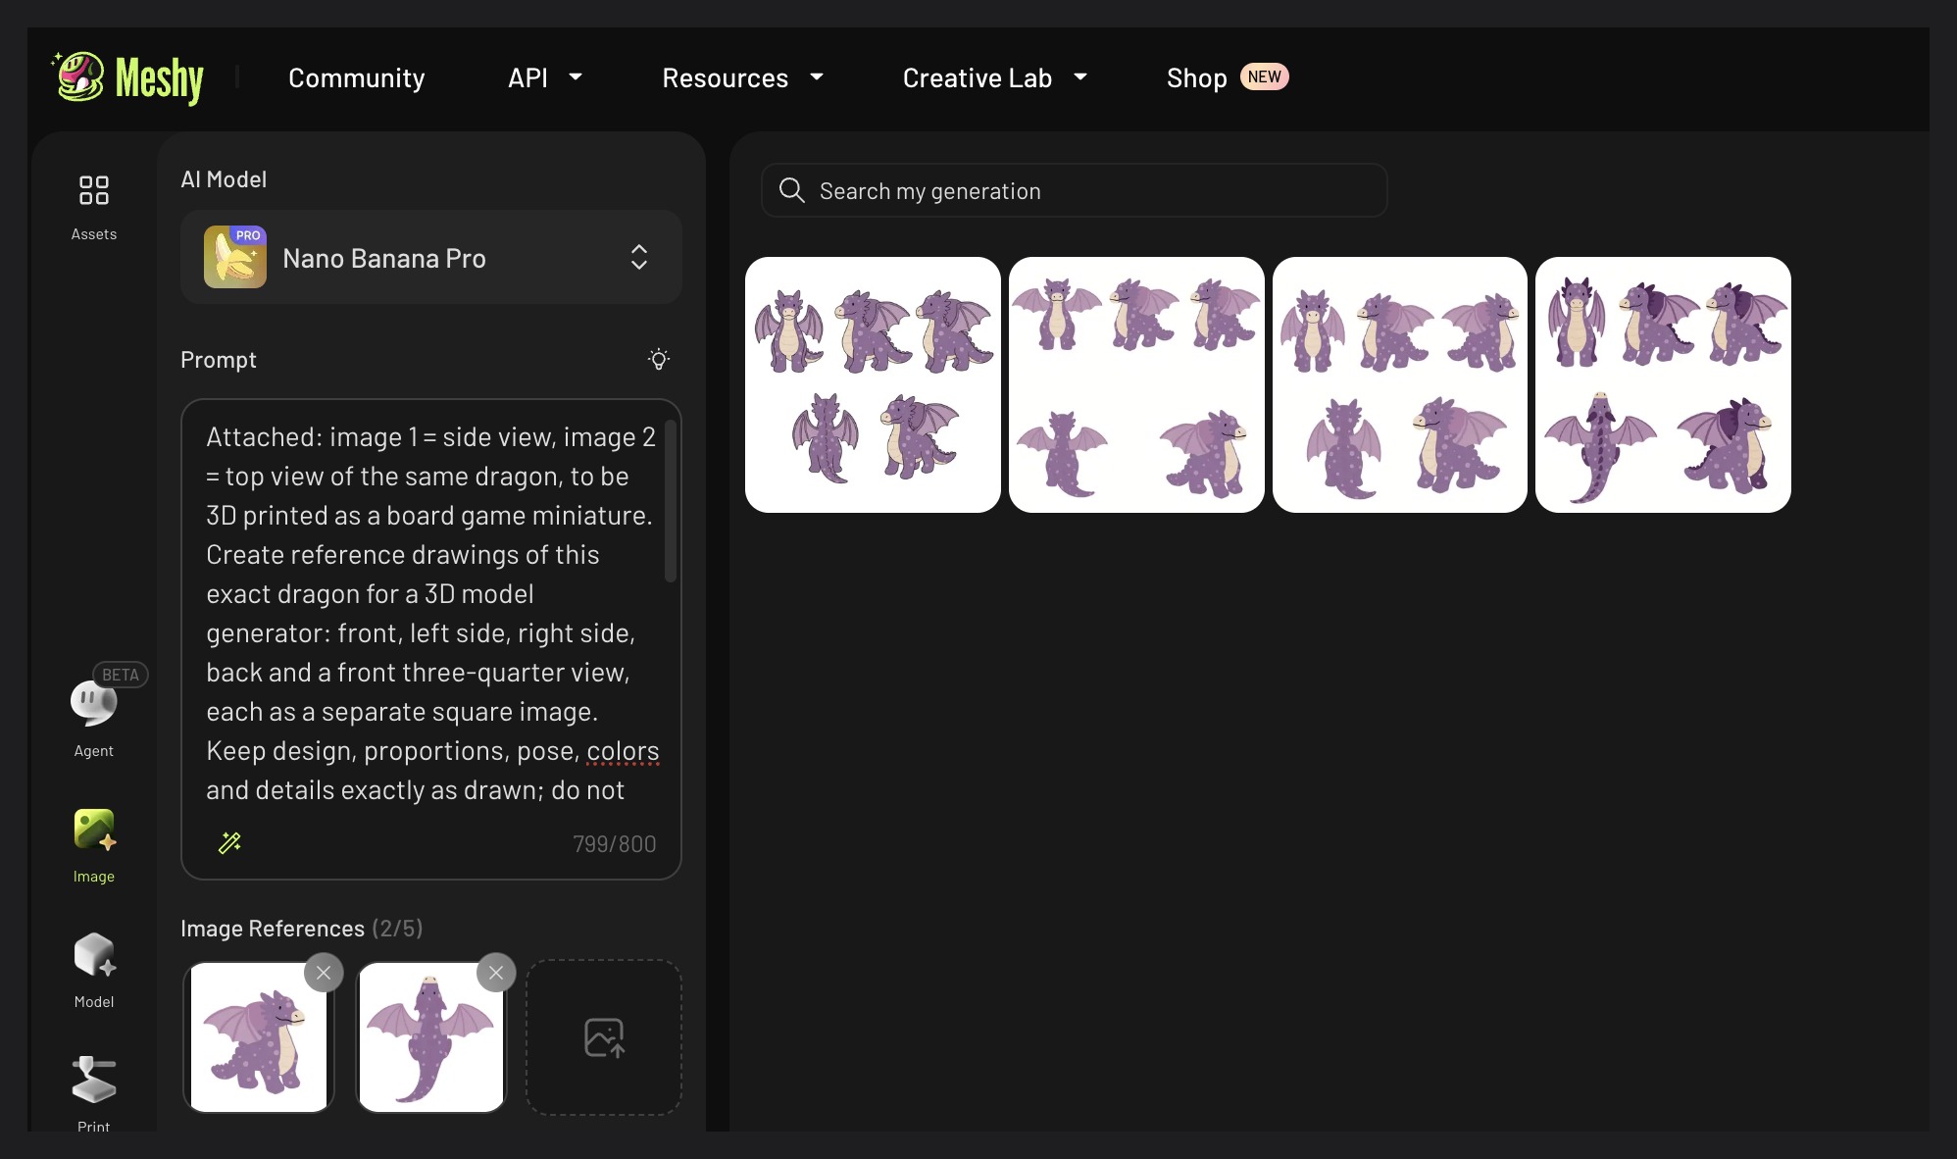This screenshot has width=1957, height=1159.
Task: Switch to the Image generation tool
Action: click(x=94, y=845)
